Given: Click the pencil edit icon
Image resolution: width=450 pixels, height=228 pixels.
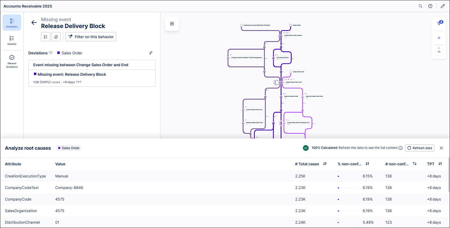Looking at the screenshot, I should [x=442, y=6].
